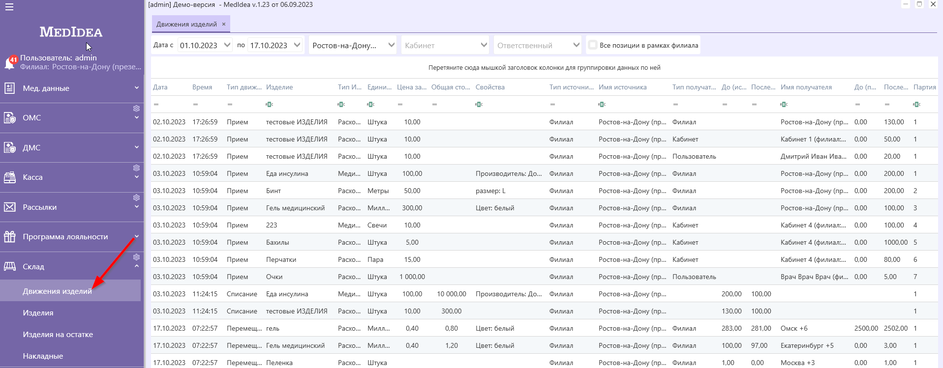Open the Рассылки menu section
This screenshot has width=943, height=368.
coord(71,207)
